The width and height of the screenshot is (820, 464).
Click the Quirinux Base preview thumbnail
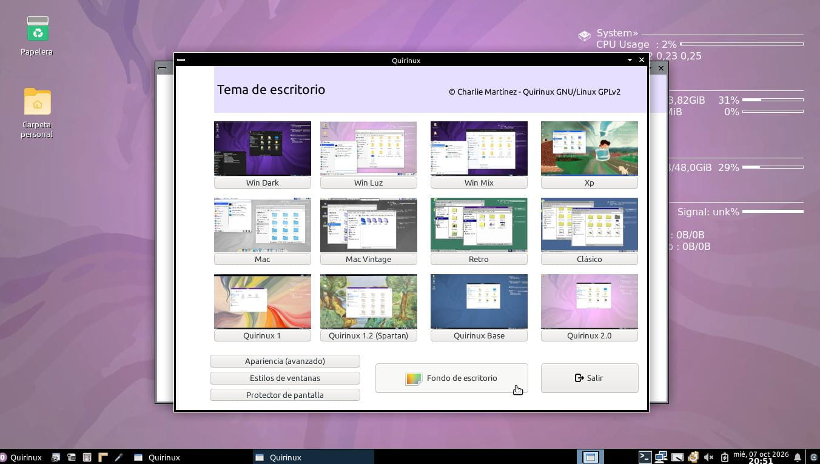pos(479,301)
